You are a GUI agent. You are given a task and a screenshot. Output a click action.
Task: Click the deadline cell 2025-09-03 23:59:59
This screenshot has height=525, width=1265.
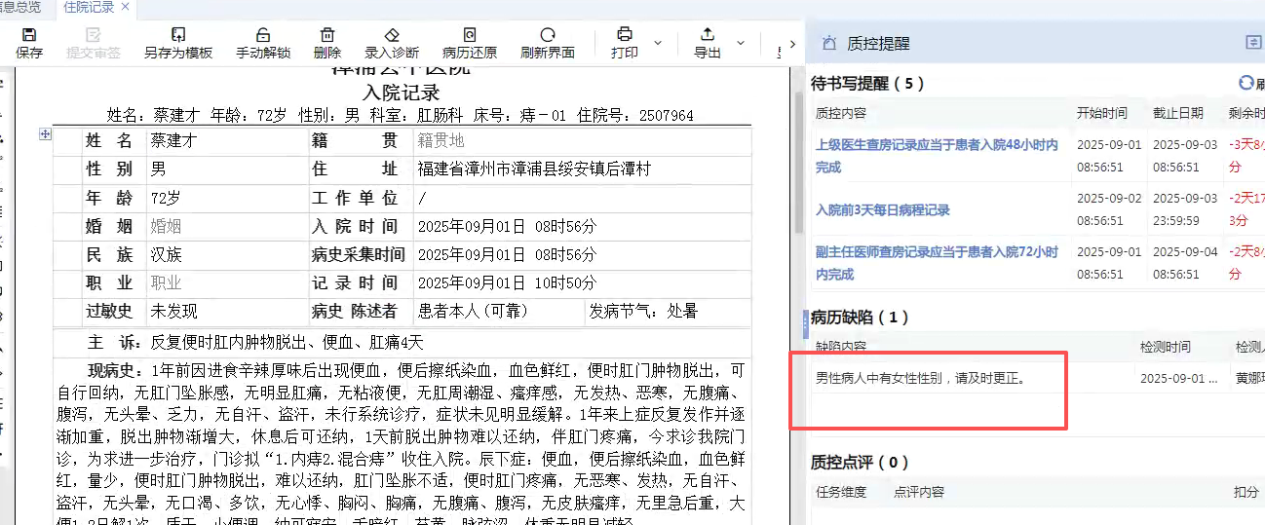[1185, 209]
